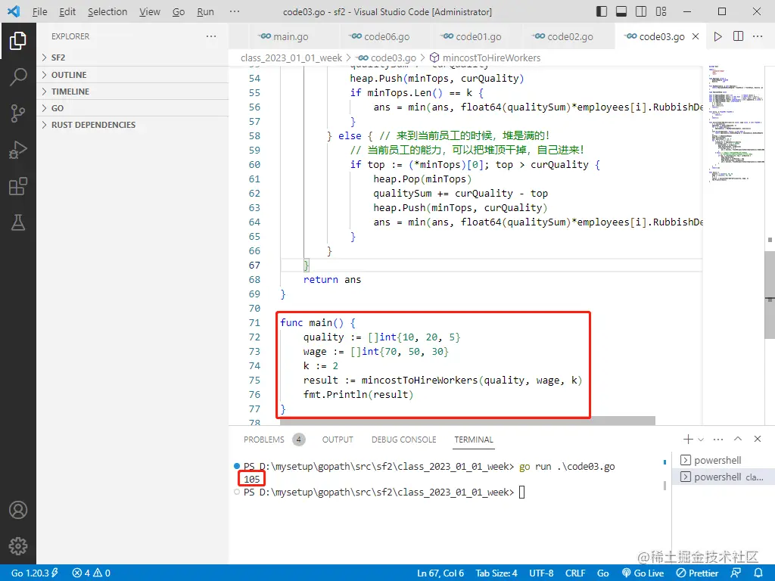Image resolution: width=775 pixels, height=581 pixels.
Task: Open Run and Debug view
Action: click(18, 150)
